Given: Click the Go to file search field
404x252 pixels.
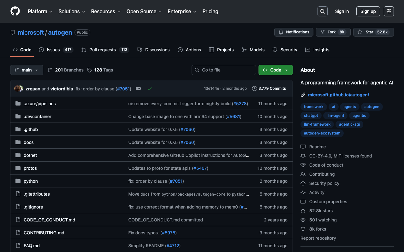Looking at the screenshot, I should (223, 70).
